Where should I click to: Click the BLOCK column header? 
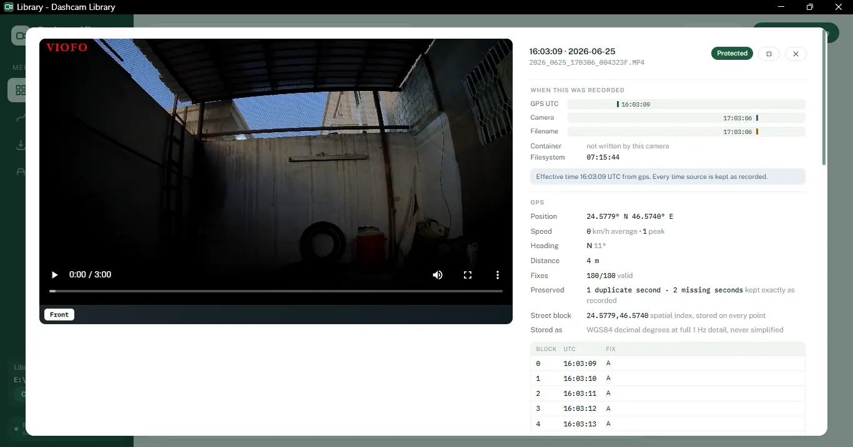click(546, 349)
